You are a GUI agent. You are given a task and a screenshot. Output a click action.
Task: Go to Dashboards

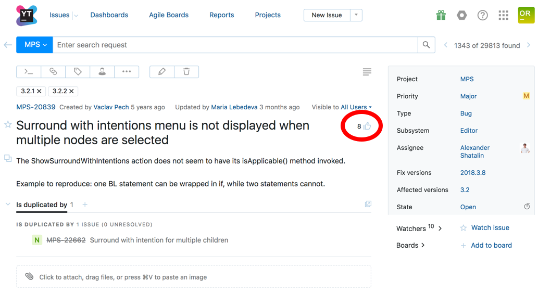pos(109,15)
